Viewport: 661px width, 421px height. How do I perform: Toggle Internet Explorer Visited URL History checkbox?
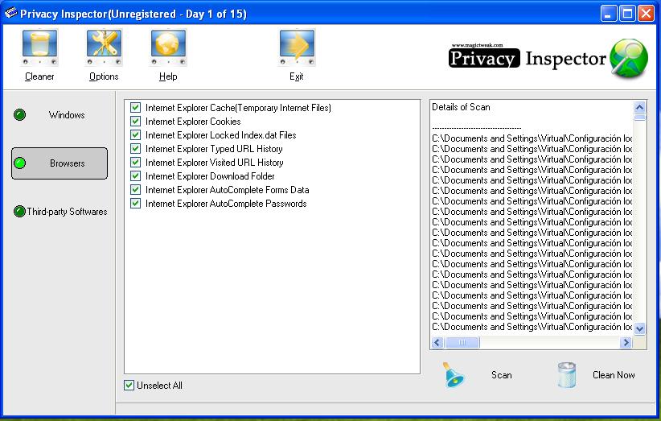[x=135, y=163]
